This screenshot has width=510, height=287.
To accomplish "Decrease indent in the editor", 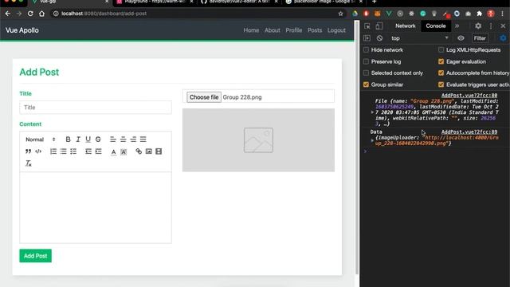I will [x=88, y=151].
